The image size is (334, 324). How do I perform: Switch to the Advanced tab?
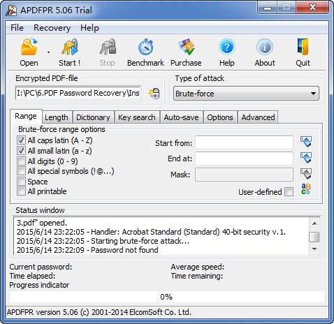258,117
